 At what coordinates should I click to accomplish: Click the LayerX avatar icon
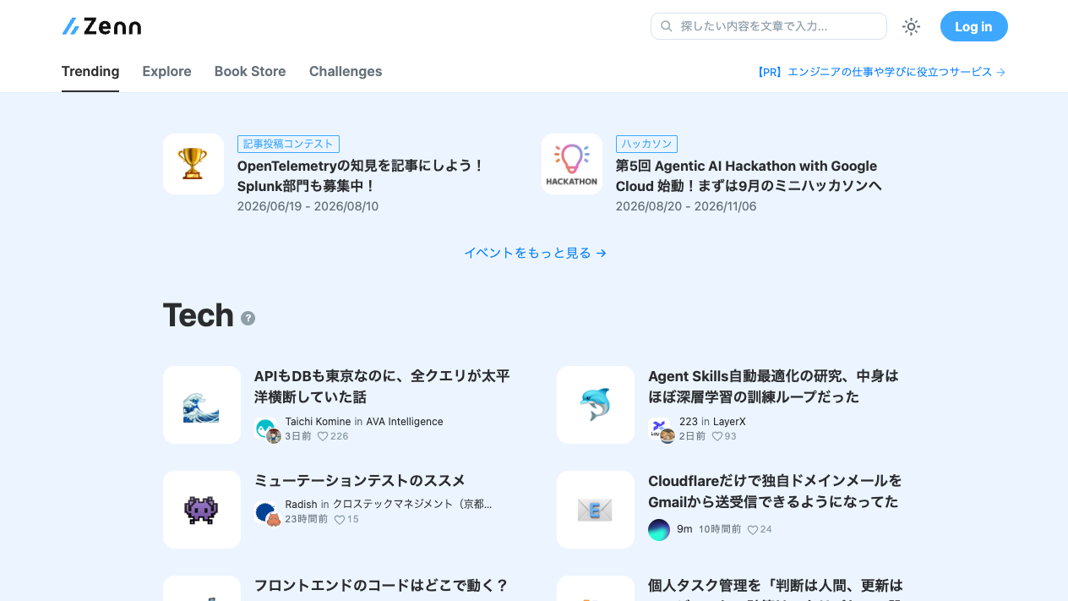[x=661, y=429]
